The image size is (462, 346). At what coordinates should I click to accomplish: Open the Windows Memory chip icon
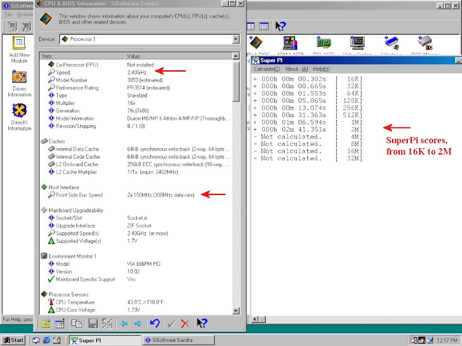[392, 43]
